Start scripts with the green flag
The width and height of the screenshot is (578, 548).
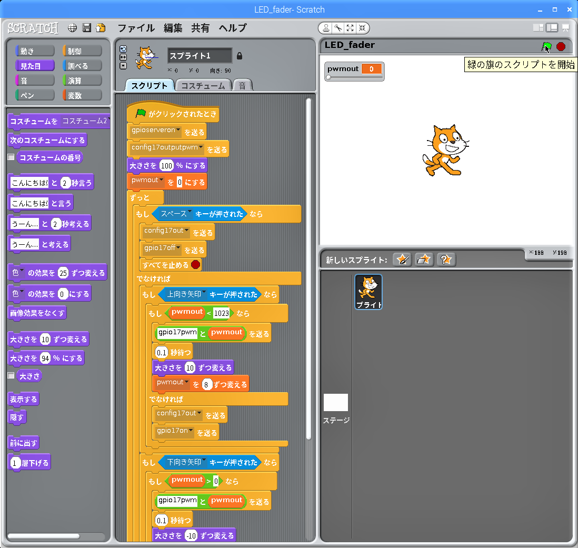point(546,46)
